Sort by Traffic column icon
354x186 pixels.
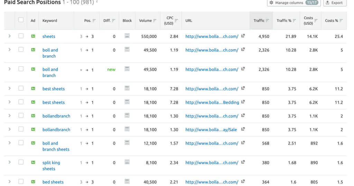coord(267,20)
